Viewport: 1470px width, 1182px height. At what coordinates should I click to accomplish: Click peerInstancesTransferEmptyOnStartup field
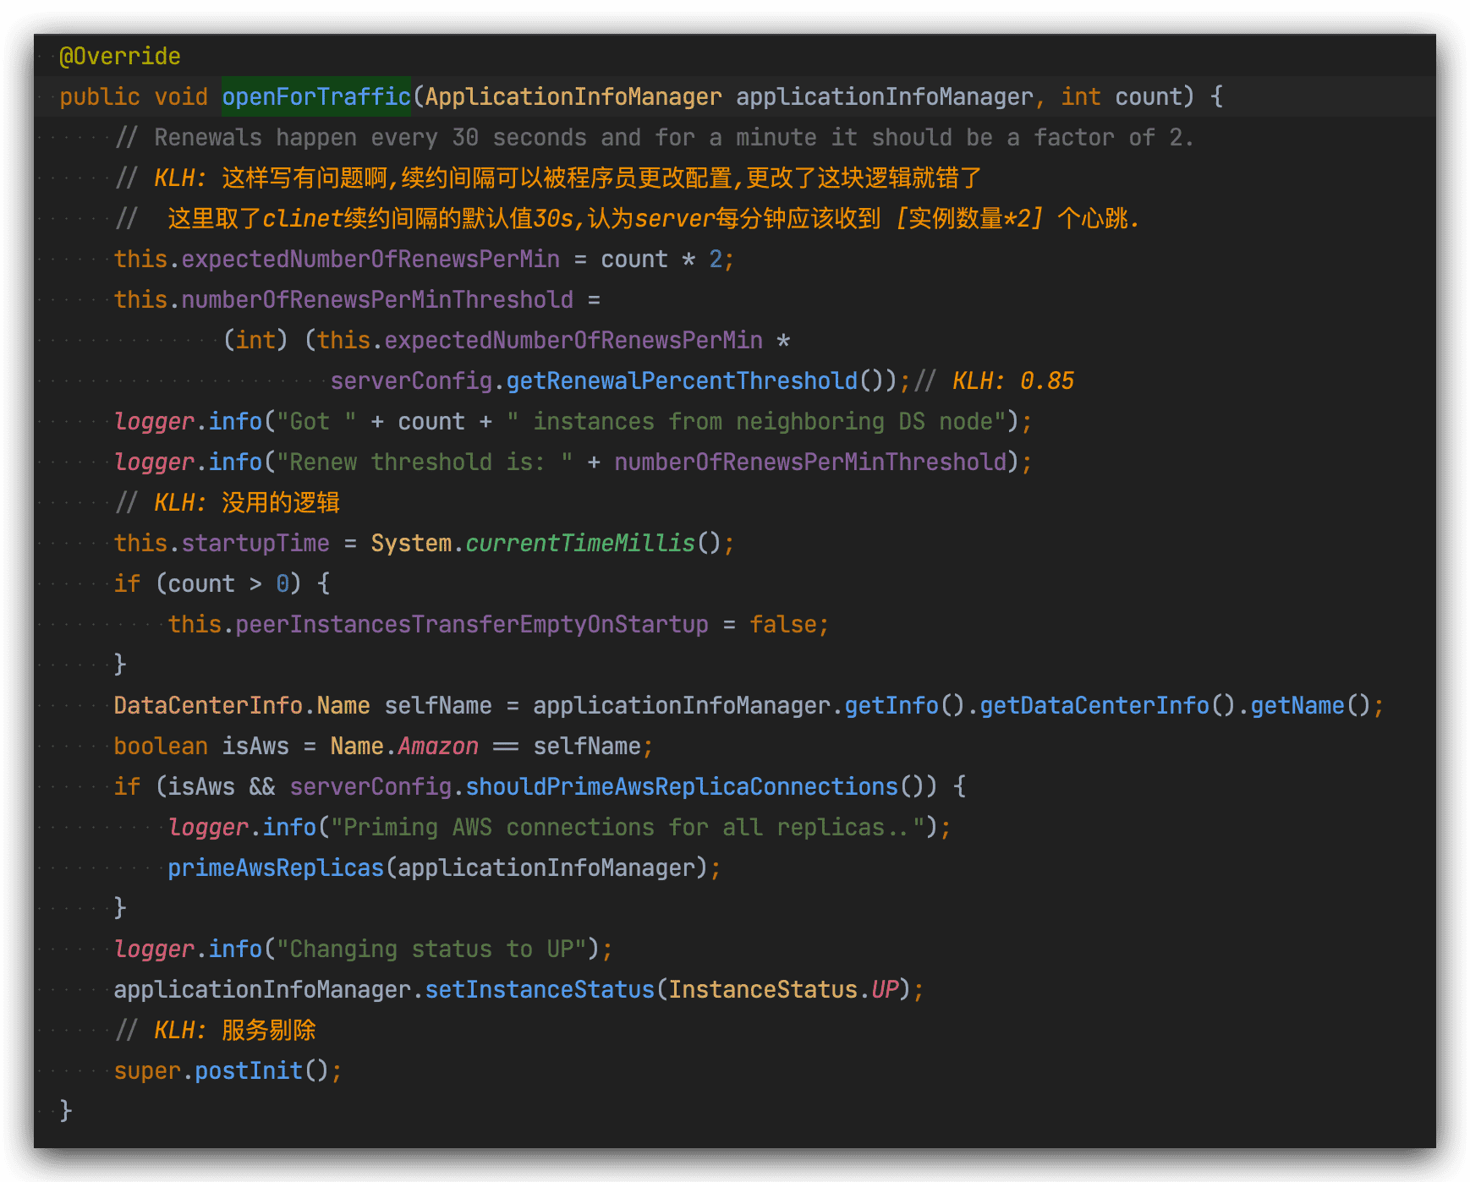472,624
